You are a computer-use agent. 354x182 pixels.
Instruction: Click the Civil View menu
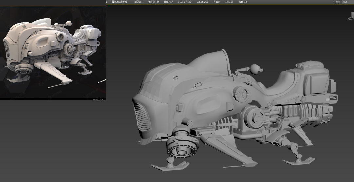pyautogui.click(x=185, y=2)
